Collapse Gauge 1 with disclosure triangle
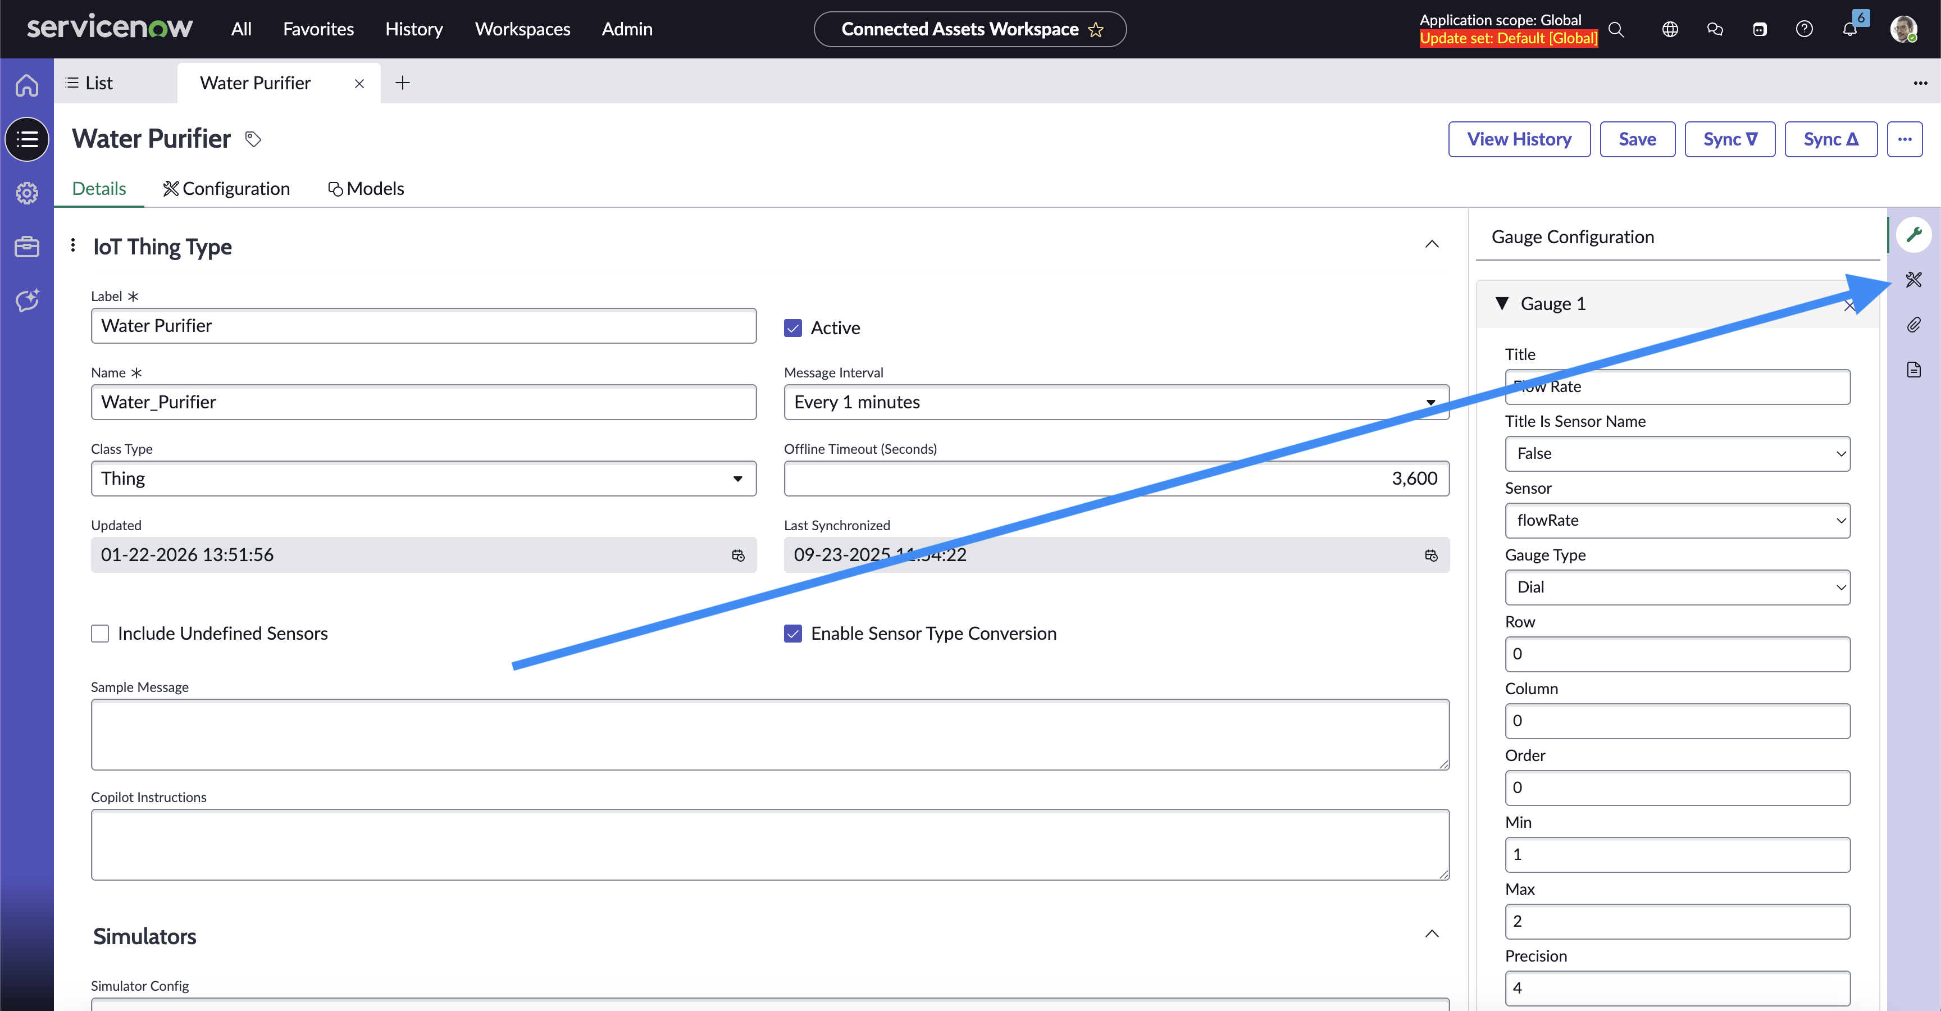Viewport: 1941px width, 1011px height. (x=1502, y=304)
